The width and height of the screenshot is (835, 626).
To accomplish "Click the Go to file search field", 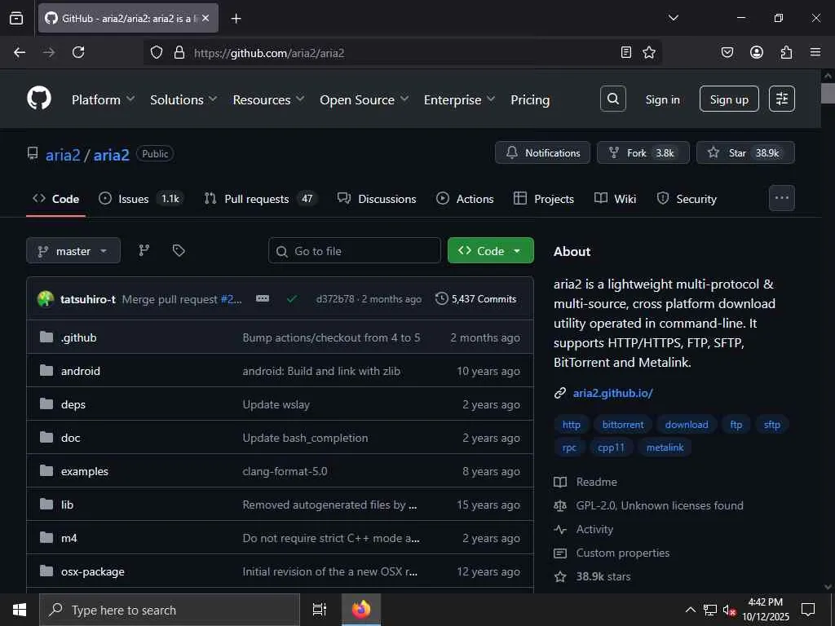I will [355, 251].
